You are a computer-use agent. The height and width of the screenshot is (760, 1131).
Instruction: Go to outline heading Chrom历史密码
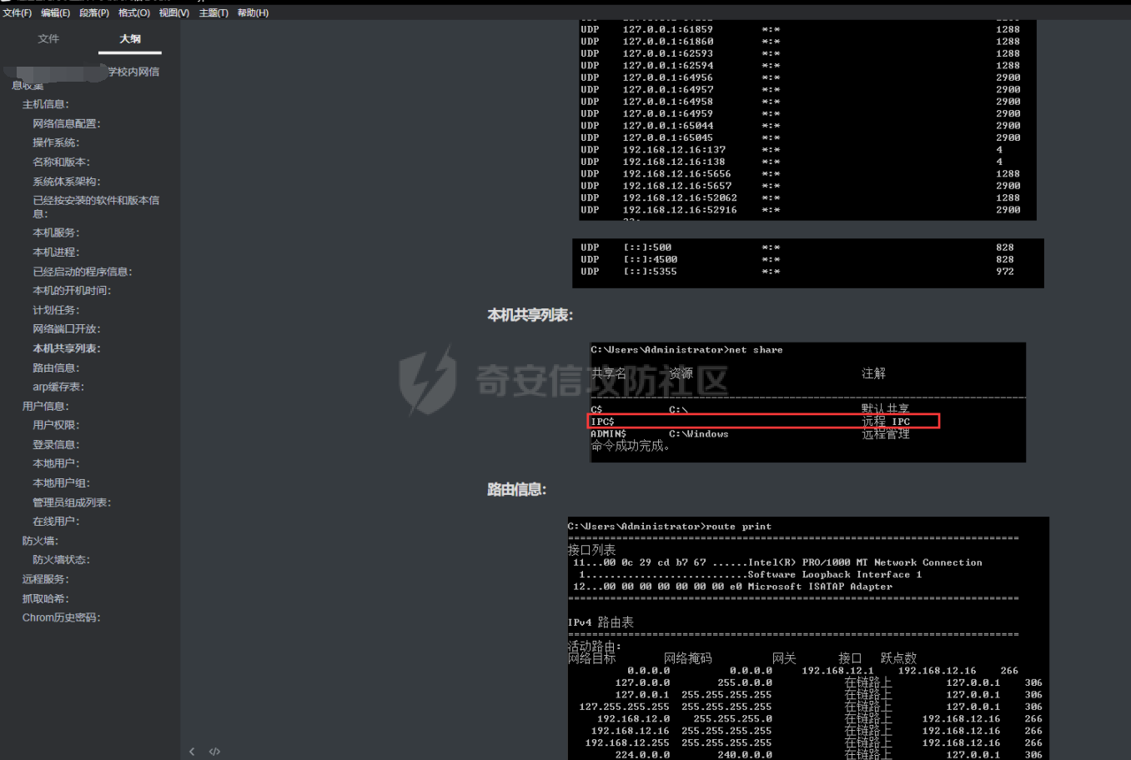(x=61, y=617)
